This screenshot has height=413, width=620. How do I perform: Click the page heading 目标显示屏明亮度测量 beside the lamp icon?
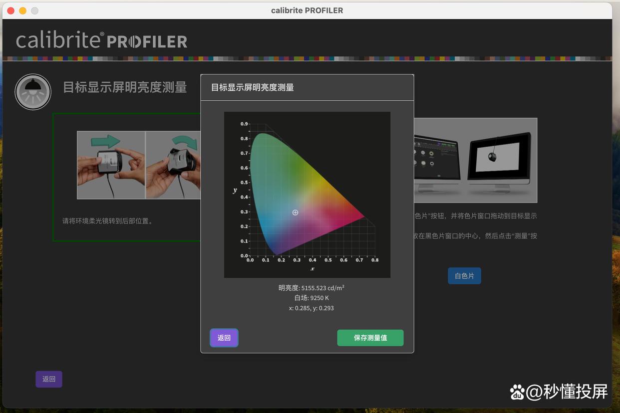125,87
